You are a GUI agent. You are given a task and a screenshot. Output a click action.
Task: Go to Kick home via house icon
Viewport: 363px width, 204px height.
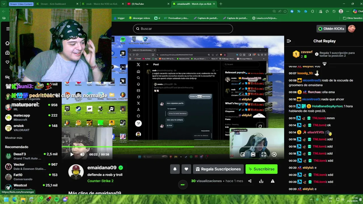[x=7, y=43]
